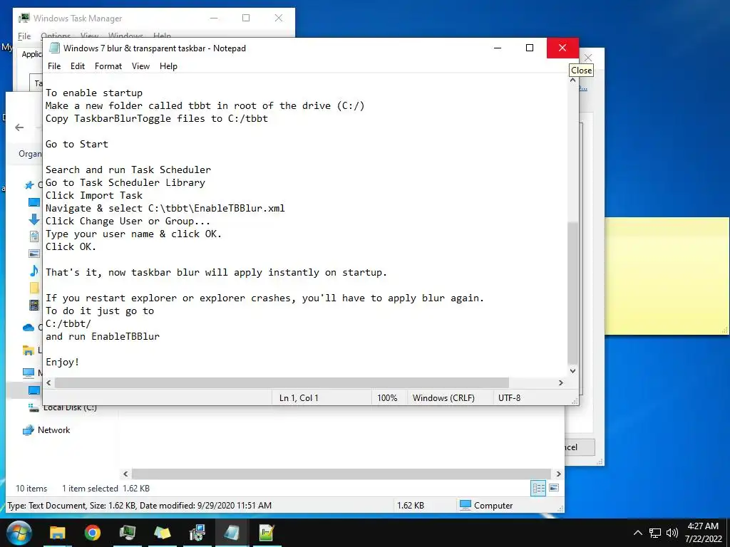Open Documents via the sidebar page icon

(x=34, y=236)
